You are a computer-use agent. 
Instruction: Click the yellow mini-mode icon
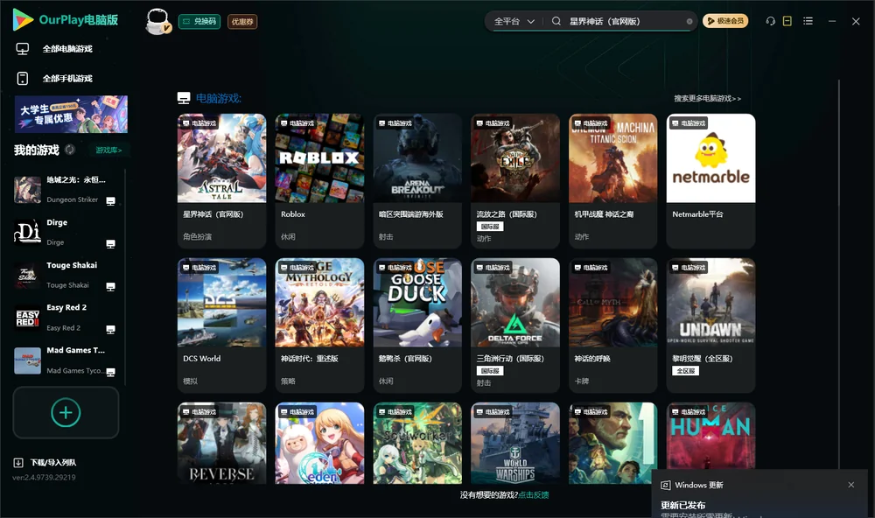[x=787, y=21]
